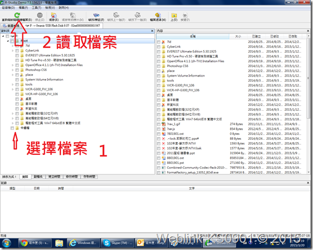
Task: Click the File Mask toolbar icon
Action: click(x=158, y=15)
